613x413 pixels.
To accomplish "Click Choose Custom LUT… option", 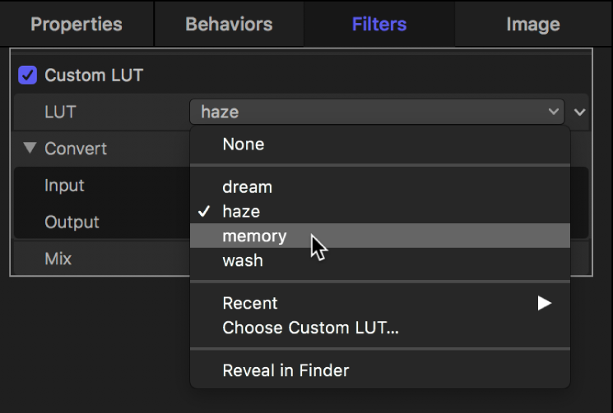I will [310, 328].
